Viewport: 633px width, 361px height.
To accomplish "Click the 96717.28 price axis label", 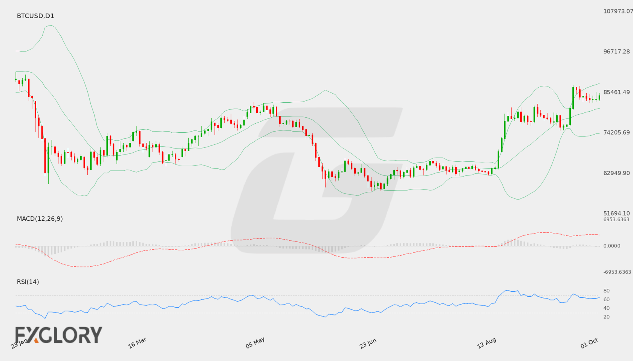I will click(x=616, y=52).
